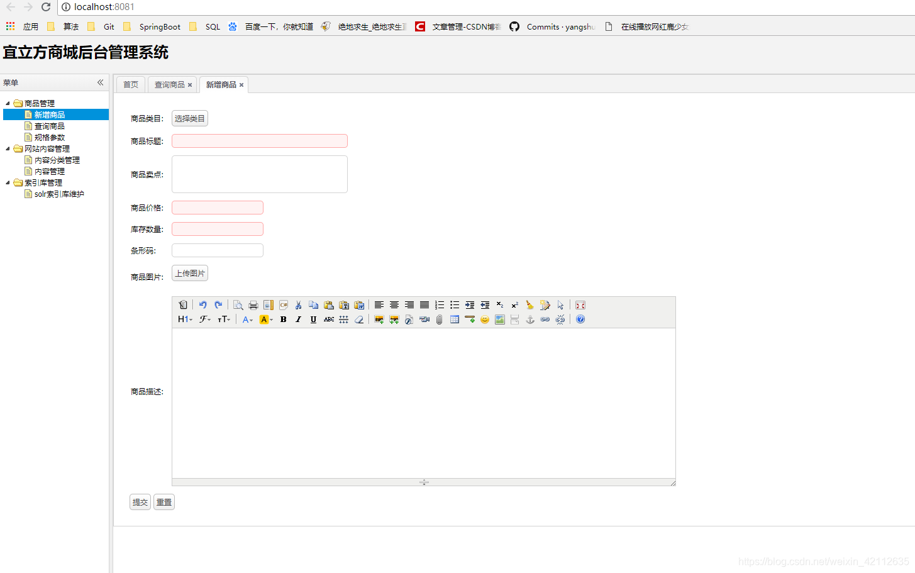Open the editor preview
This screenshot has height=573, width=915.
click(x=238, y=305)
